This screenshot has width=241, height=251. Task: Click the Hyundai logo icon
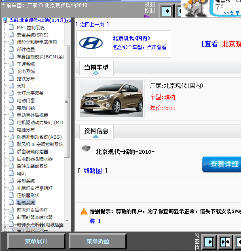[x=91, y=43]
